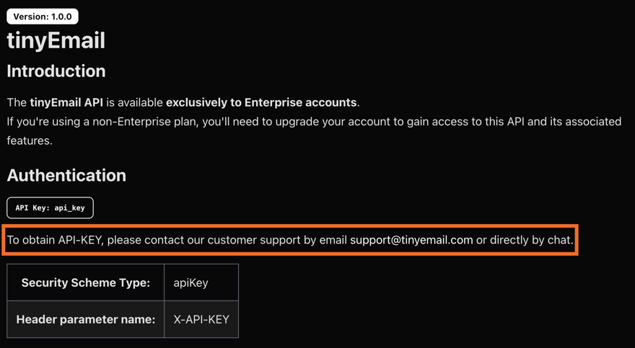This screenshot has height=348, width=635.
Task: Click the "Header parameter name:" table cell
Action: (x=86, y=319)
